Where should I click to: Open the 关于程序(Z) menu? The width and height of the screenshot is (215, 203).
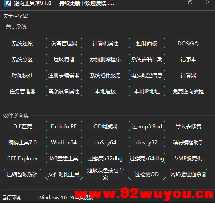point(16,16)
